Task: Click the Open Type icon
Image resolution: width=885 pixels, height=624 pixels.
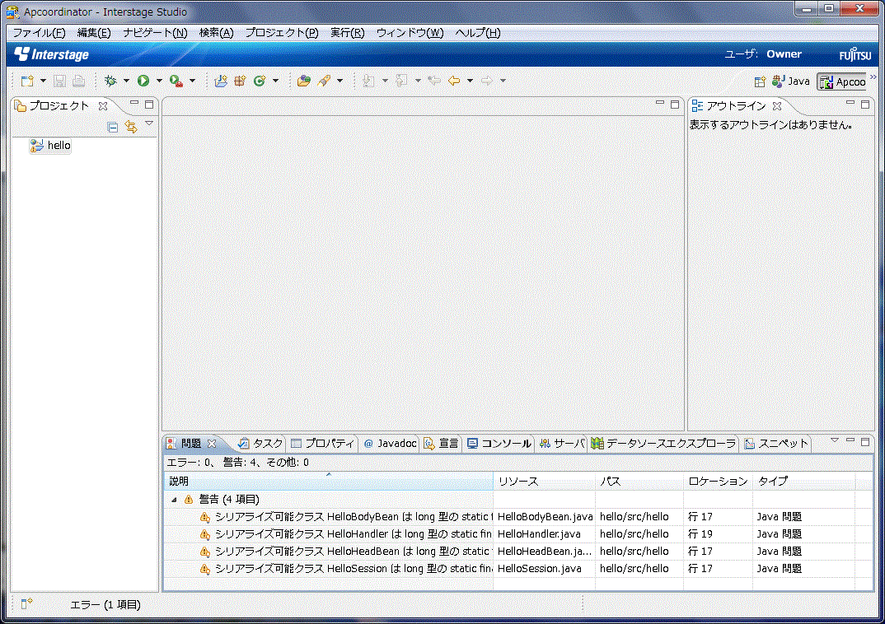Action: pyautogui.click(x=304, y=81)
